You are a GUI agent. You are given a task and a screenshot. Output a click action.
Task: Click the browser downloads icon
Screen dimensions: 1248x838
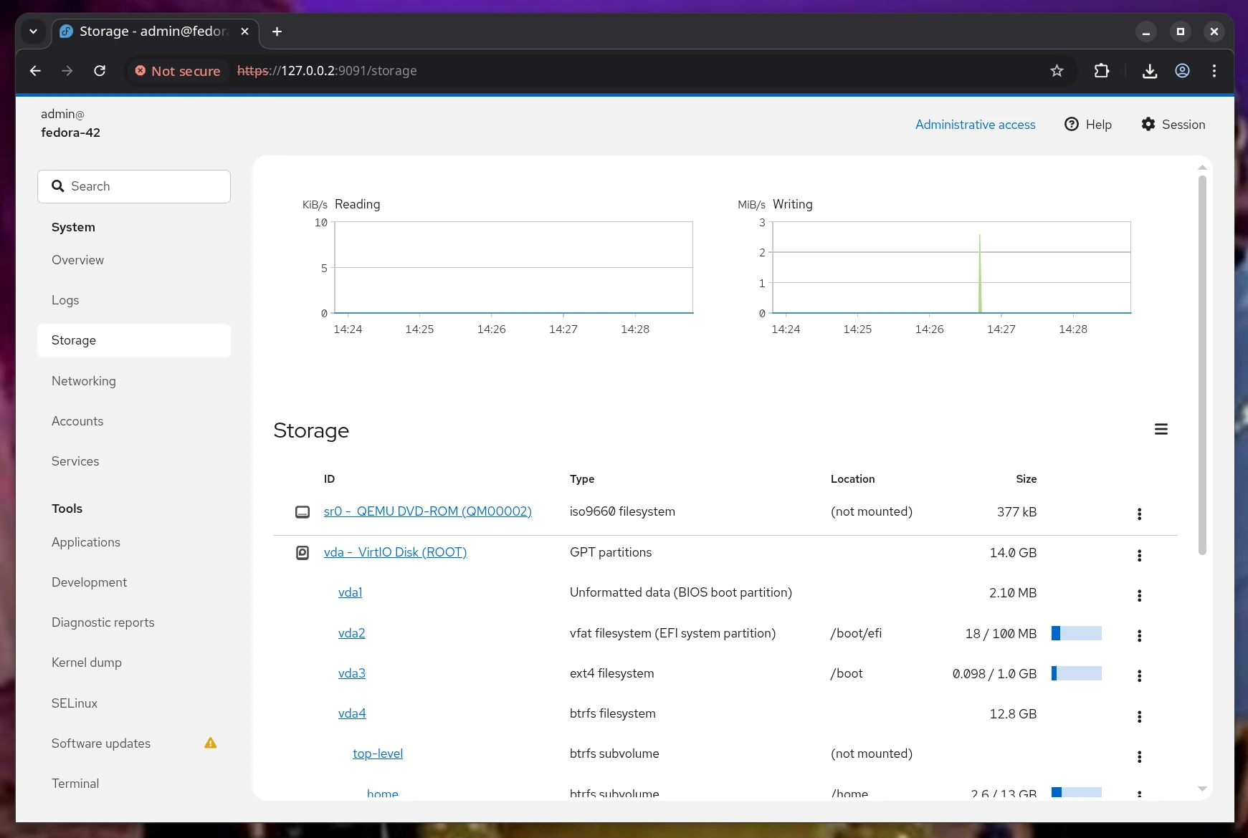1149,70
